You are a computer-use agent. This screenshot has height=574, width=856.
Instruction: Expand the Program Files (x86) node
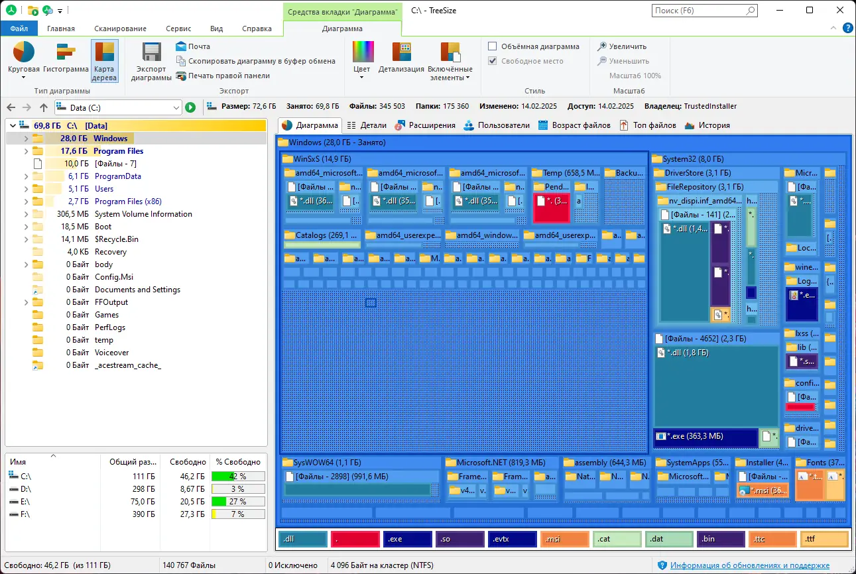[26, 201]
